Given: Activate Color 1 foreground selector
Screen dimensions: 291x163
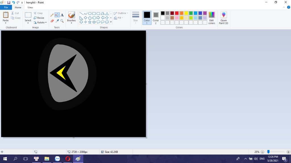Looking at the screenshot, I should pos(147,18).
